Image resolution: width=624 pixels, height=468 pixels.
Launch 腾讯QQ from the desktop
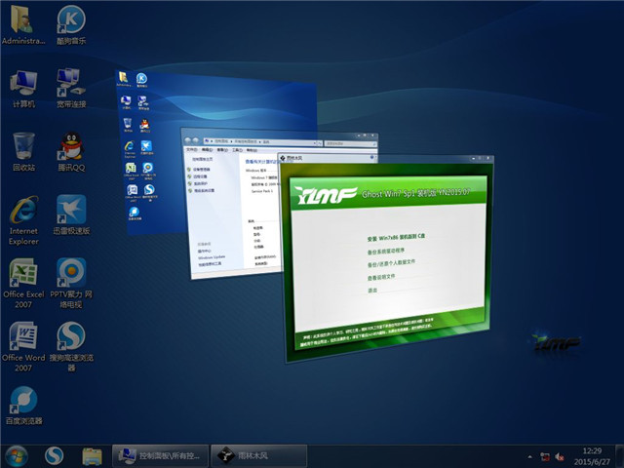[x=70, y=146]
